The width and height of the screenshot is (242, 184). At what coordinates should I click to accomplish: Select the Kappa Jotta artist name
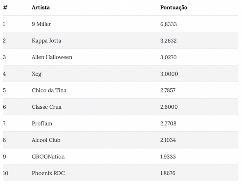coord(46,40)
